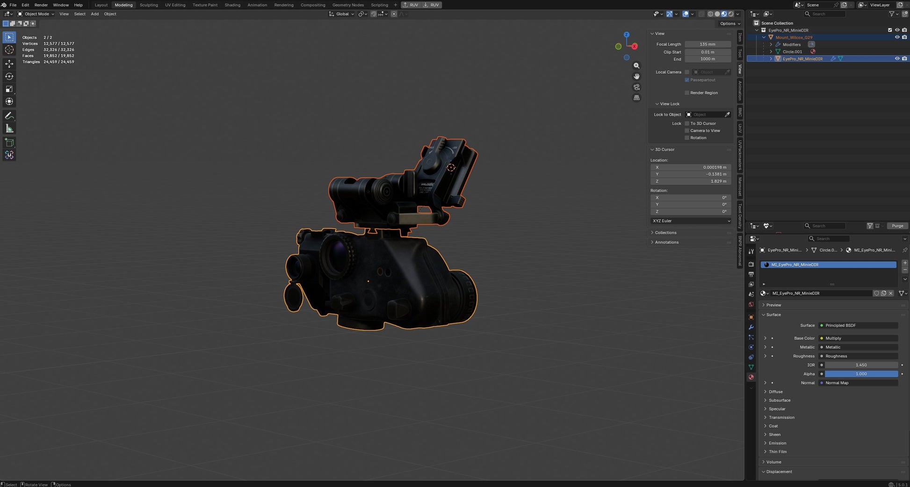Image resolution: width=910 pixels, height=487 pixels.
Task: Enable Lock To 3D Cursor checkbox
Action: tap(687, 123)
